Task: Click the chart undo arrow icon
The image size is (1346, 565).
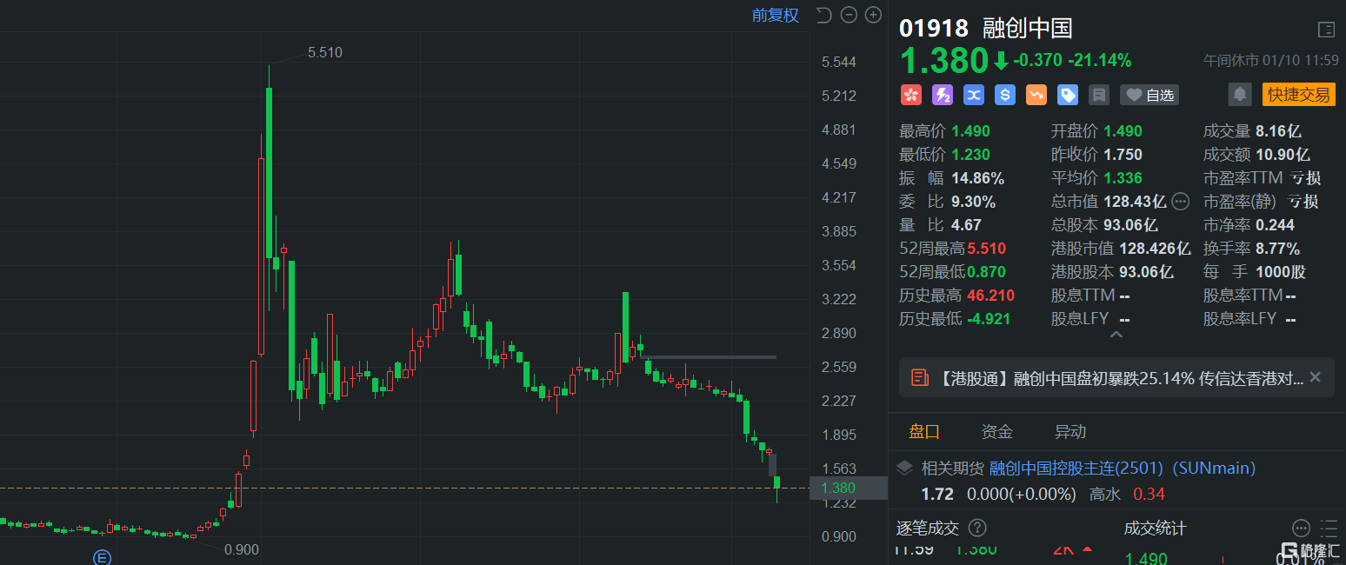Action: pos(823,15)
